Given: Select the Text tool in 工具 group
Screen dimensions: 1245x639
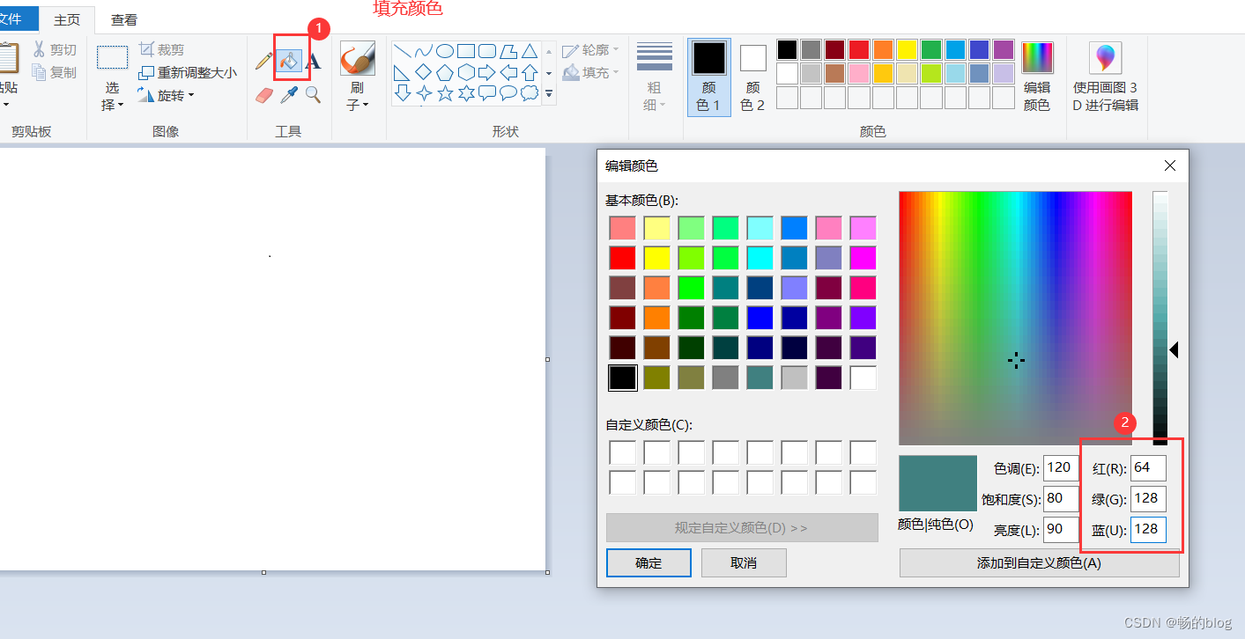Looking at the screenshot, I should pyautogui.click(x=315, y=61).
